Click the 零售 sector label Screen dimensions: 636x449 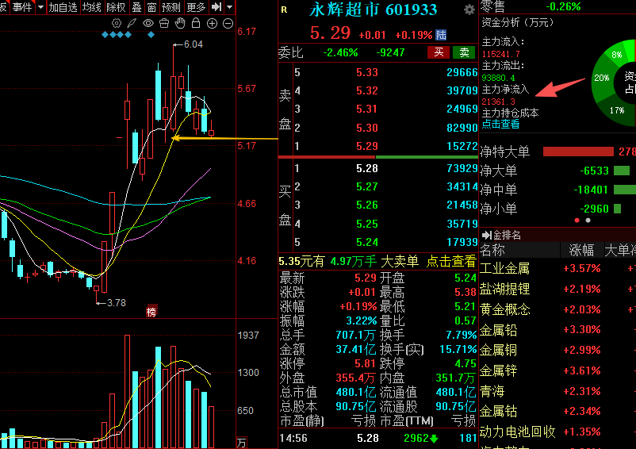[x=492, y=6]
